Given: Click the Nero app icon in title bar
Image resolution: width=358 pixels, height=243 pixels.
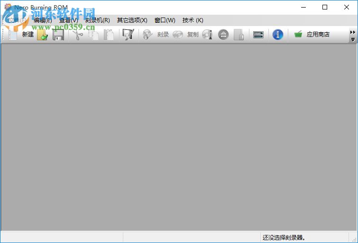Looking at the screenshot, I should 8,7.
